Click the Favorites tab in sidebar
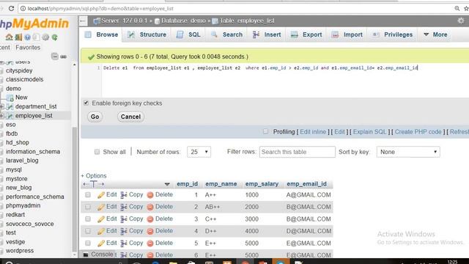Image resolution: width=469 pixels, height=264 pixels. 28,47
